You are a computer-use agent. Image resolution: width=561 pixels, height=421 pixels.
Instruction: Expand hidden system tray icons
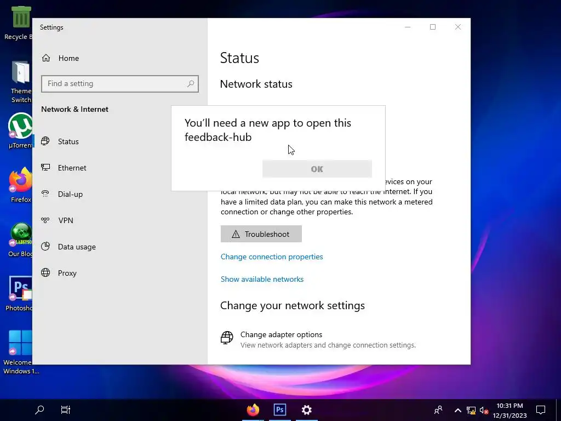coord(457,410)
